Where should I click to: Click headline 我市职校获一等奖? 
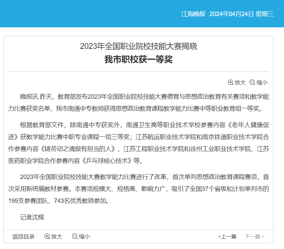click(x=138, y=59)
